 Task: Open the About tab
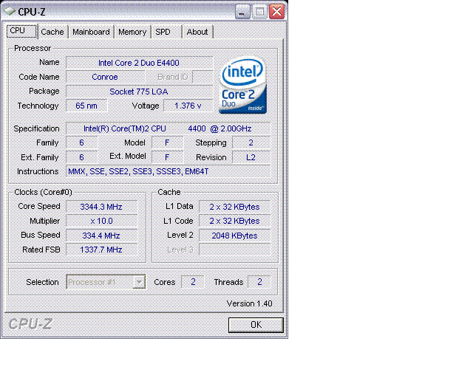[197, 32]
